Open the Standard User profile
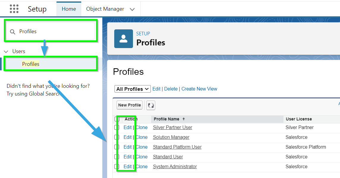 (168, 157)
